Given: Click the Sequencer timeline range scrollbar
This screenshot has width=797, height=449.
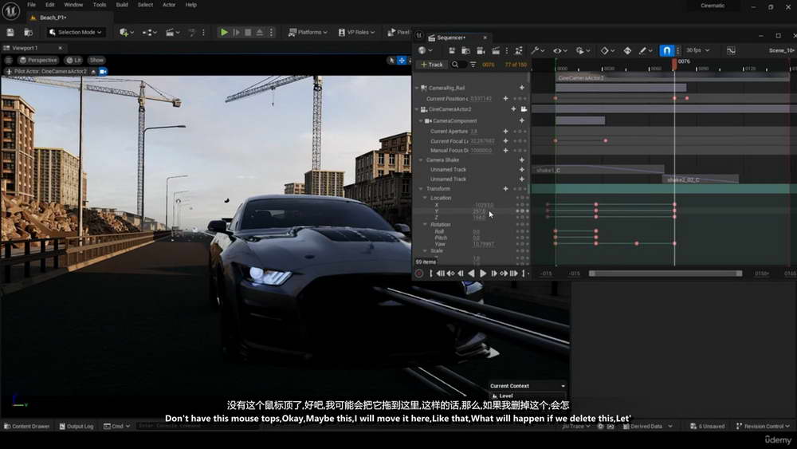Looking at the screenshot, I should pos(665,274).
